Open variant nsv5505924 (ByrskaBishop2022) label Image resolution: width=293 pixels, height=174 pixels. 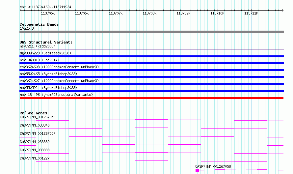(48, 88)
